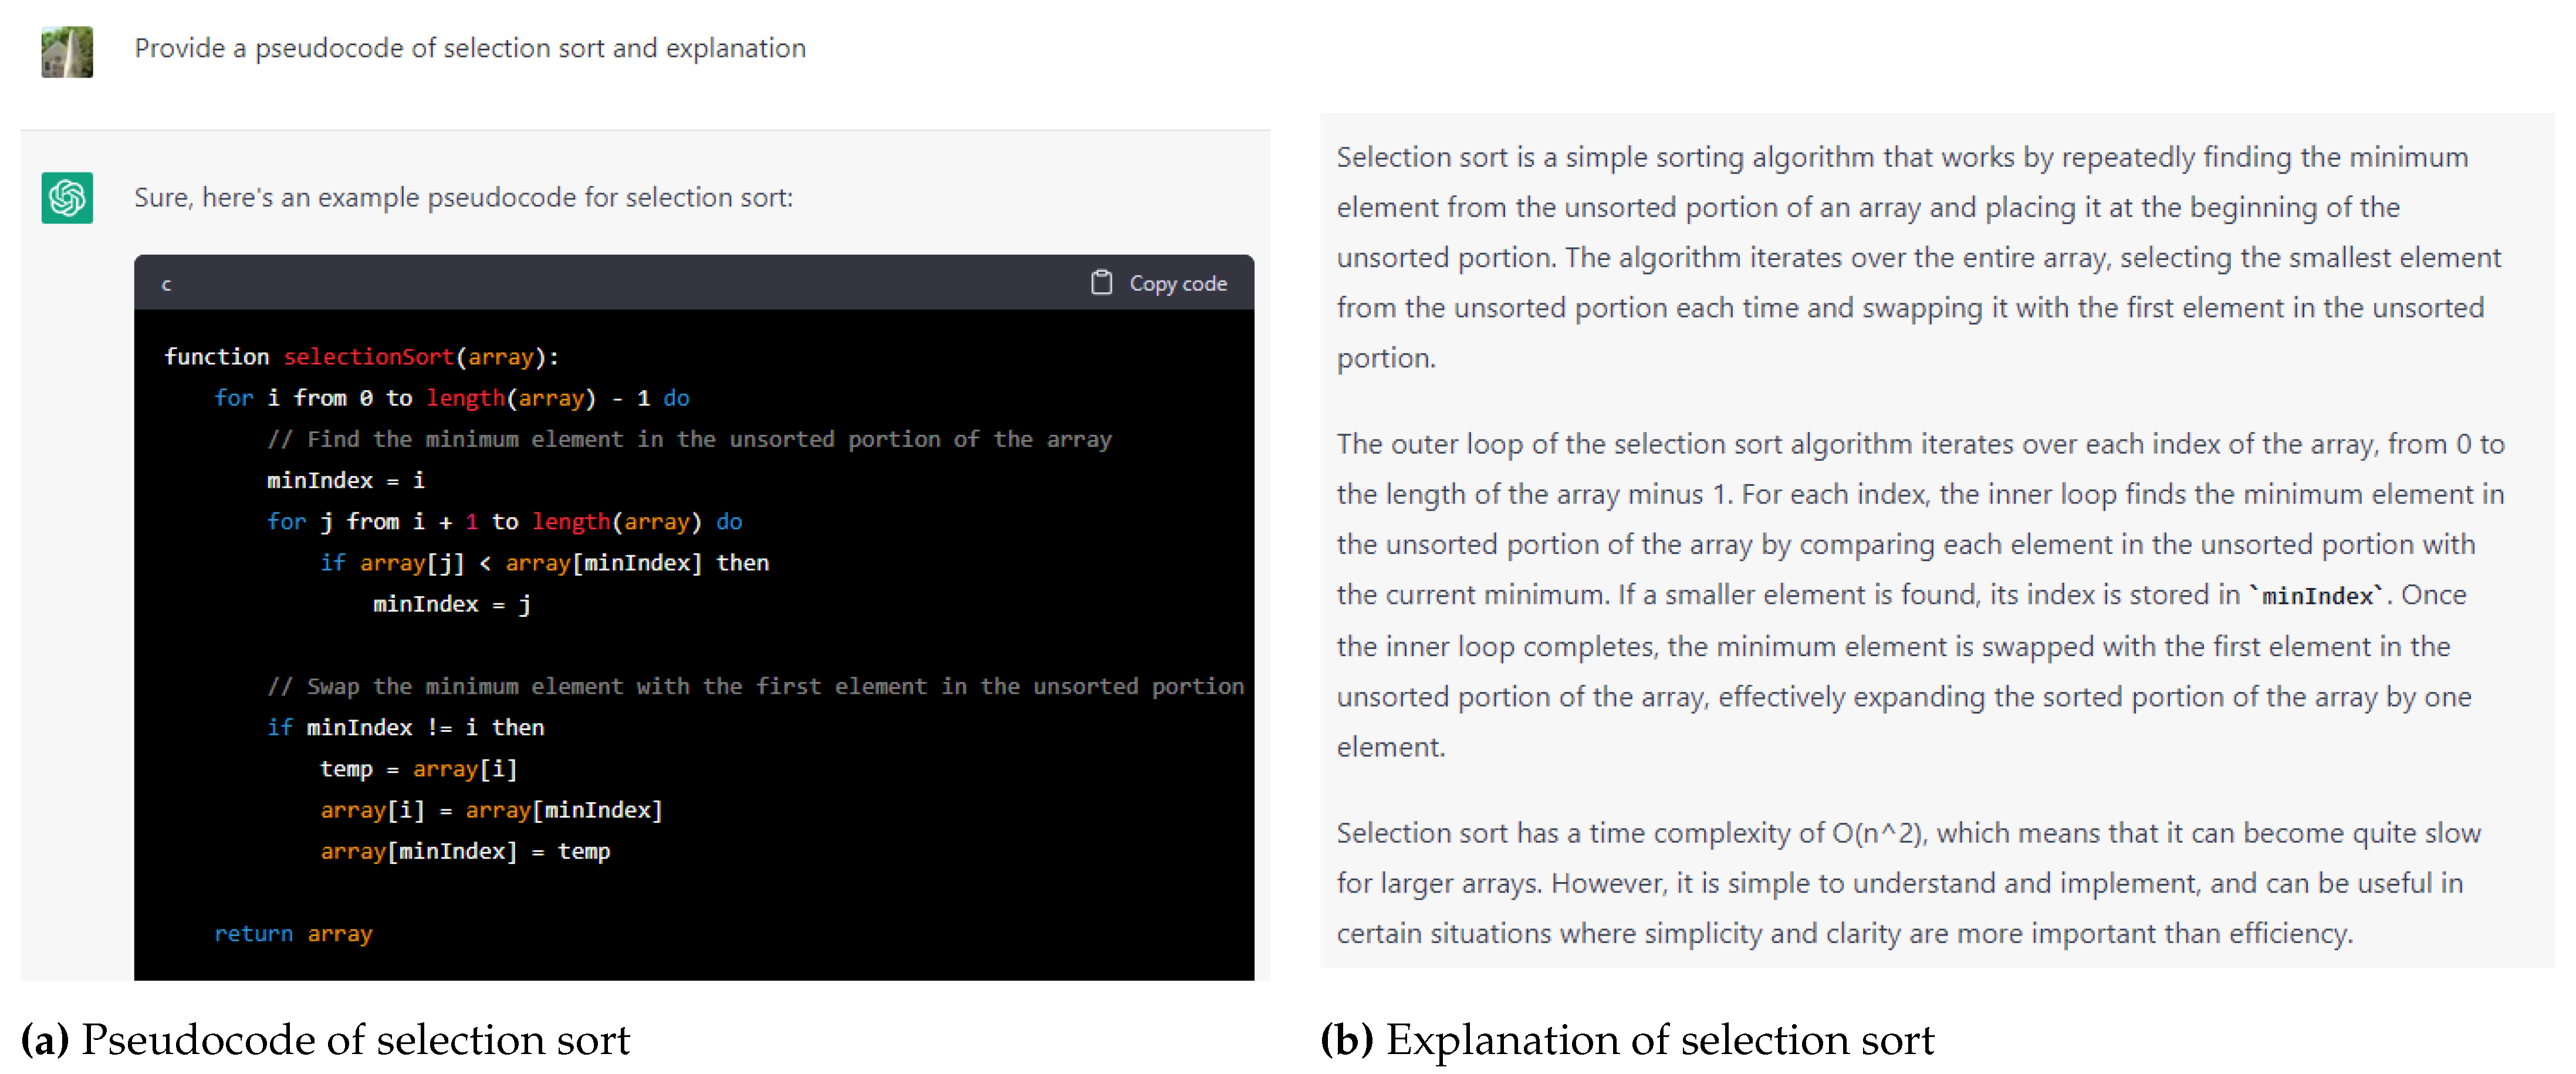Click the "temp = array[i]" code line
Viewport: 2576px width, 1074px height.
pos(418,769)
